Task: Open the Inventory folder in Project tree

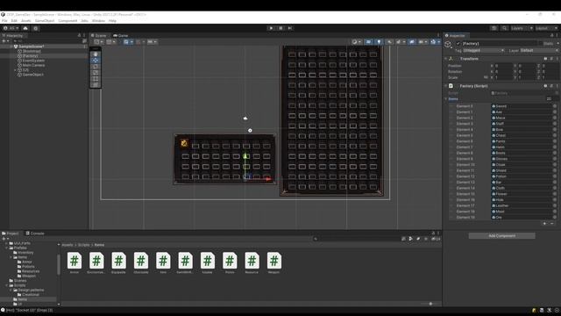Action: pyautogui.click(x=25, y=253)
